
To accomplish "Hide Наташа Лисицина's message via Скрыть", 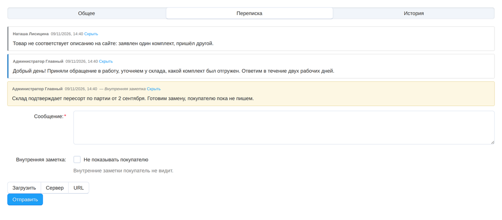I will 91,34.
